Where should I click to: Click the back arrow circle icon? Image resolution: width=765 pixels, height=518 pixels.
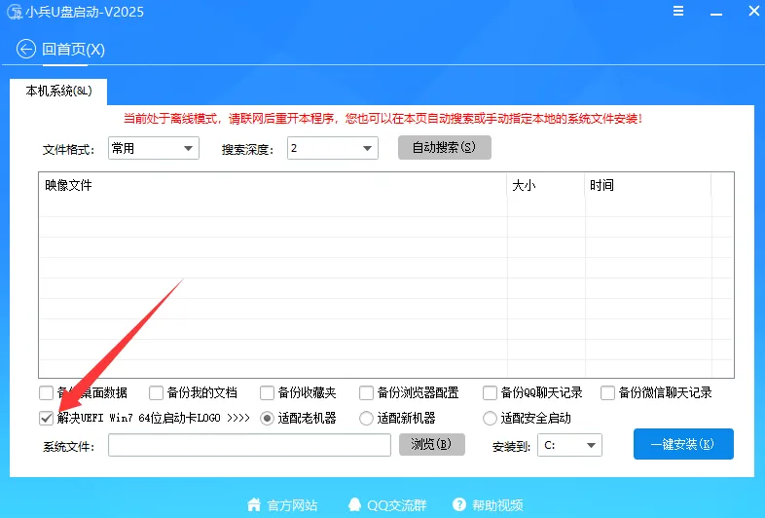(26, 49)
